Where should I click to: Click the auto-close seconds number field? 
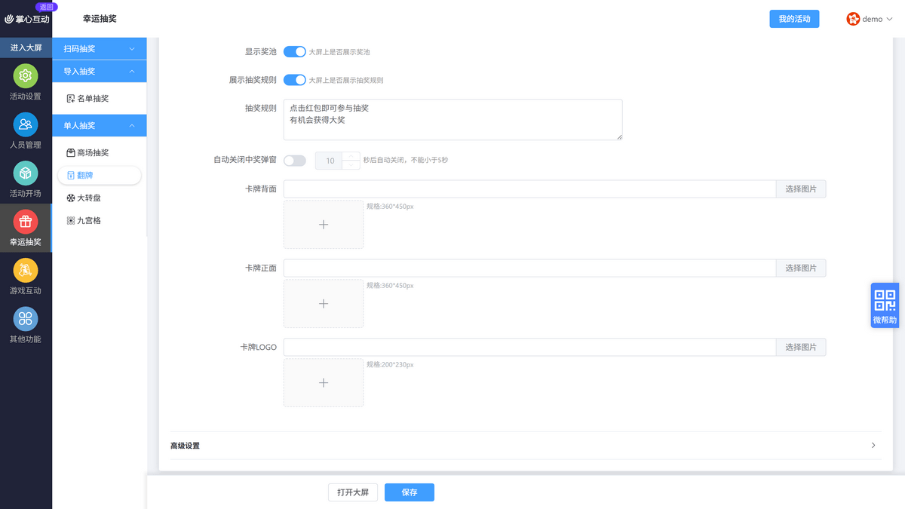tap(330, 161)
